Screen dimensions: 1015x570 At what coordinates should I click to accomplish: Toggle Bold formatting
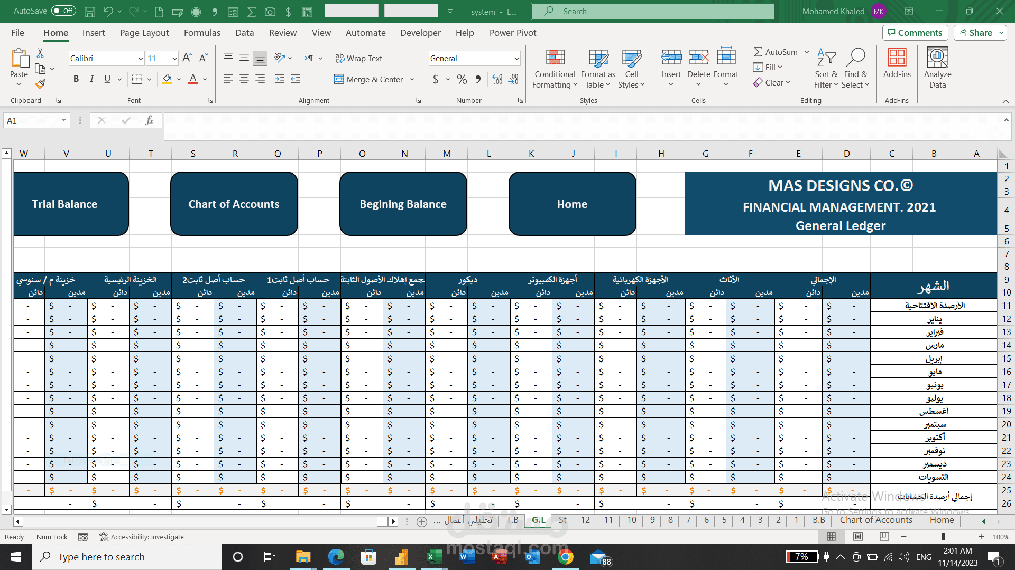tap(76, 79)
